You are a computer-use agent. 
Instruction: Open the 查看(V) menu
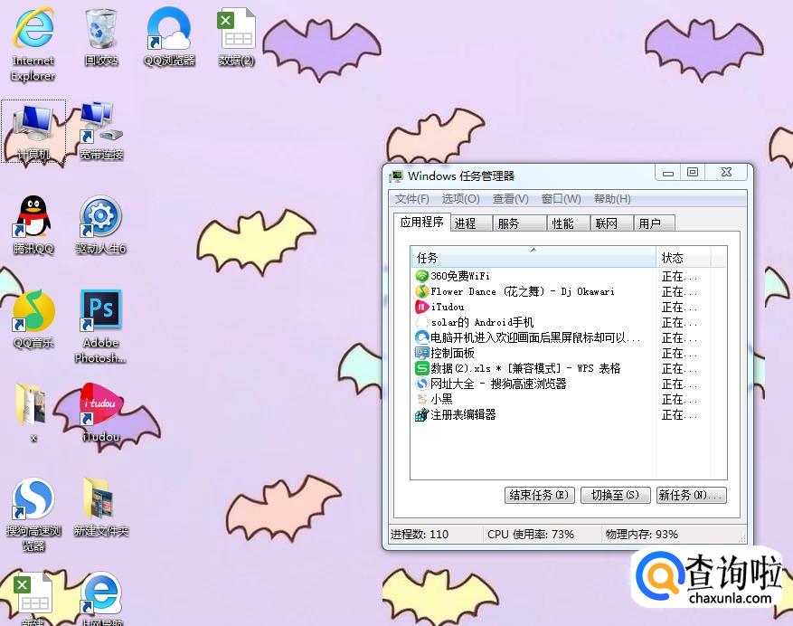click(x=510, y=199)
